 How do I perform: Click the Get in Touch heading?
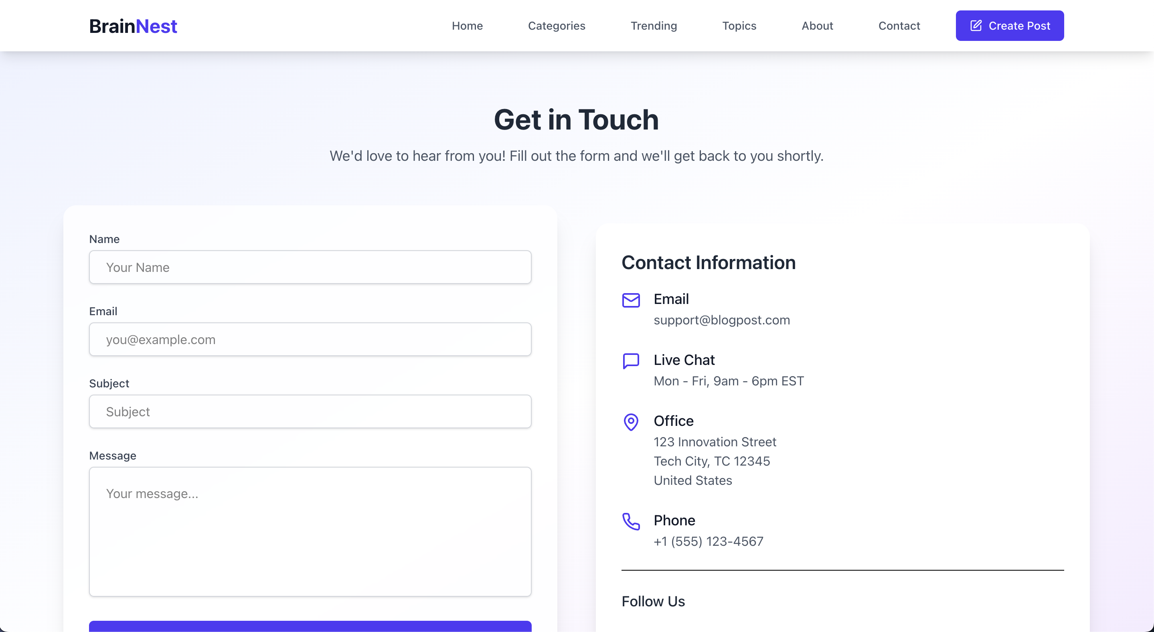click(x=577, y=120)
